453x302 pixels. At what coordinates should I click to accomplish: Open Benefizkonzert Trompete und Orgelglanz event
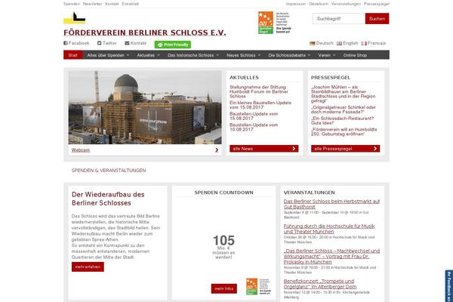[x=320, y=284]
